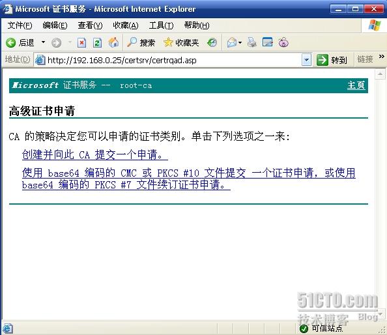Click the green Back arrow icon
The height and width of the screenshot is (335, 387).
(10, 43)
